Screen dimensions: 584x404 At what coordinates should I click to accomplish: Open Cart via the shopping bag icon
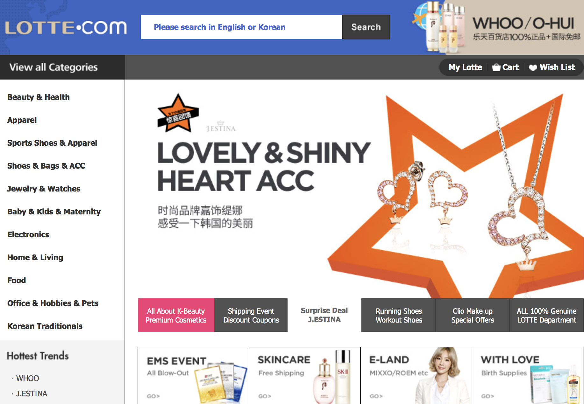tap(496, 67)
